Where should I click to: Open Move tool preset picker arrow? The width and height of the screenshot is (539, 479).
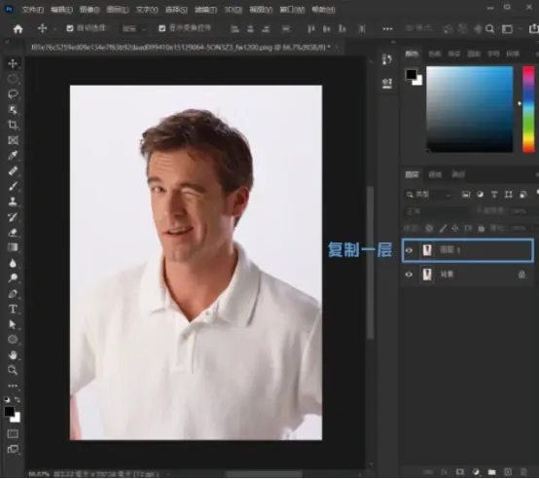click(x=55, y=29)
